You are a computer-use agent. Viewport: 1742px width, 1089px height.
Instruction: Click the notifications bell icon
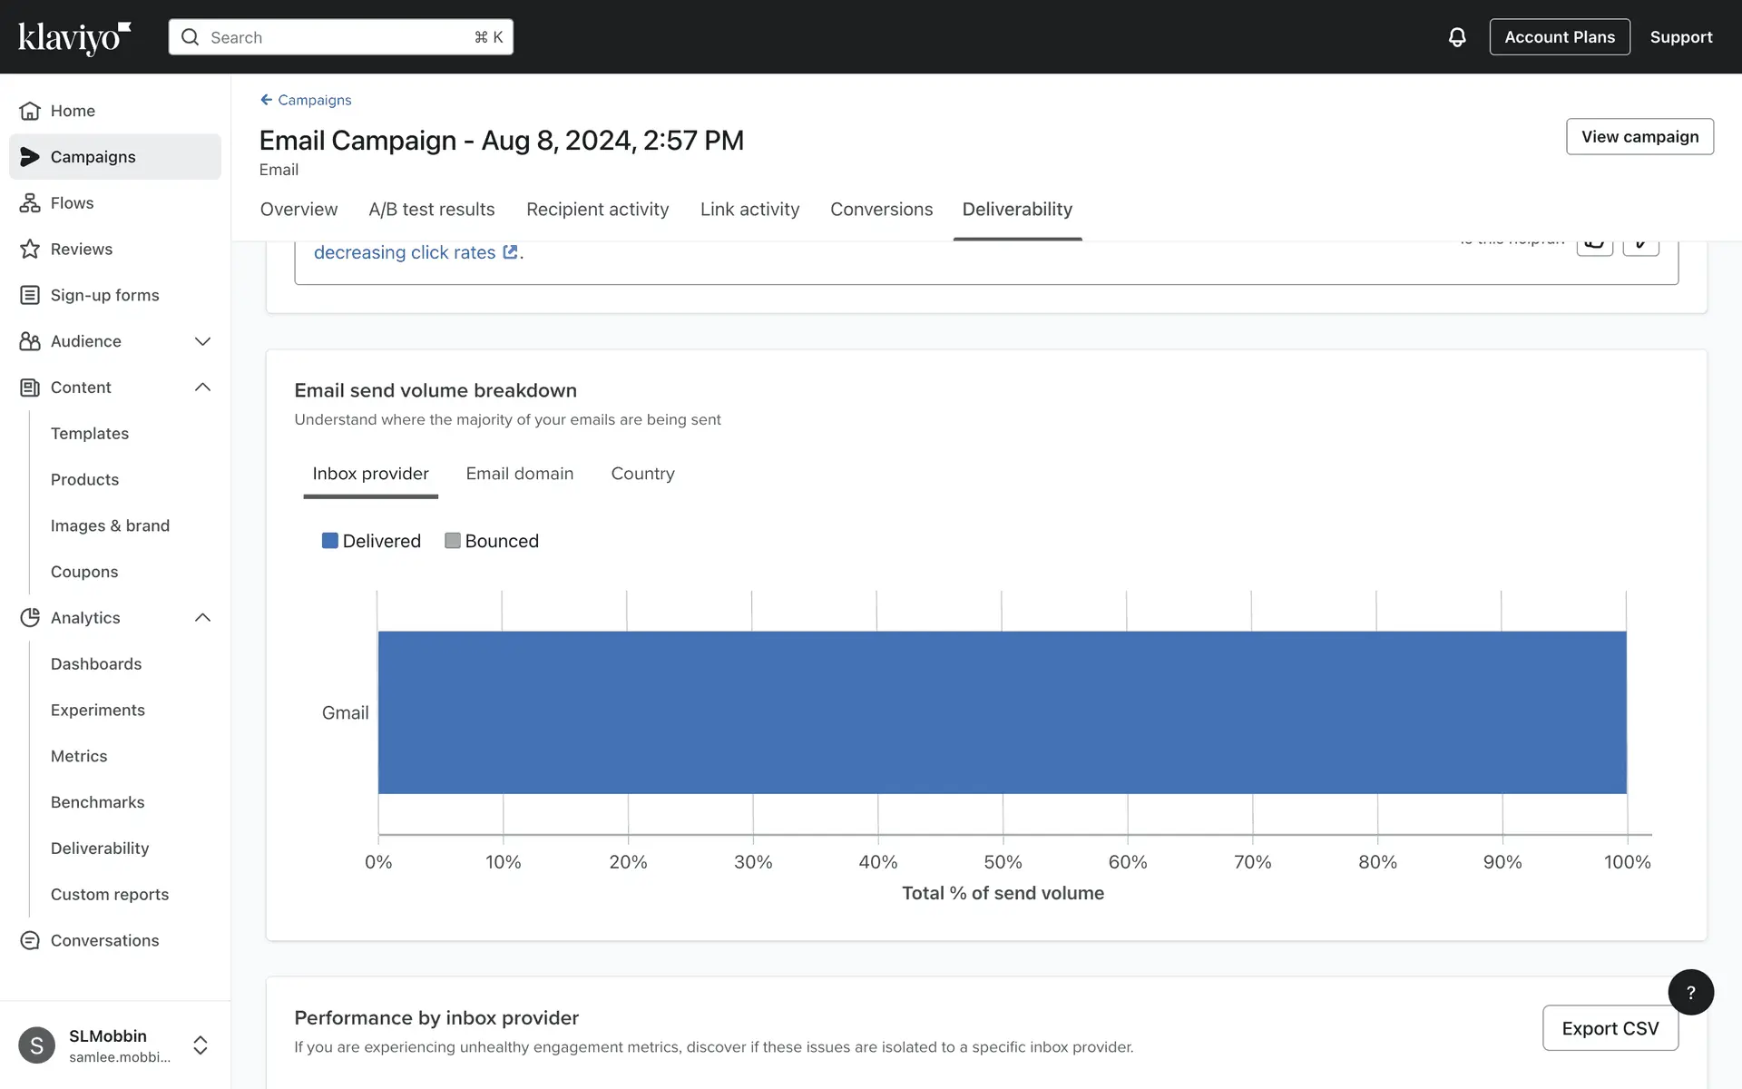coord(1456,37)
